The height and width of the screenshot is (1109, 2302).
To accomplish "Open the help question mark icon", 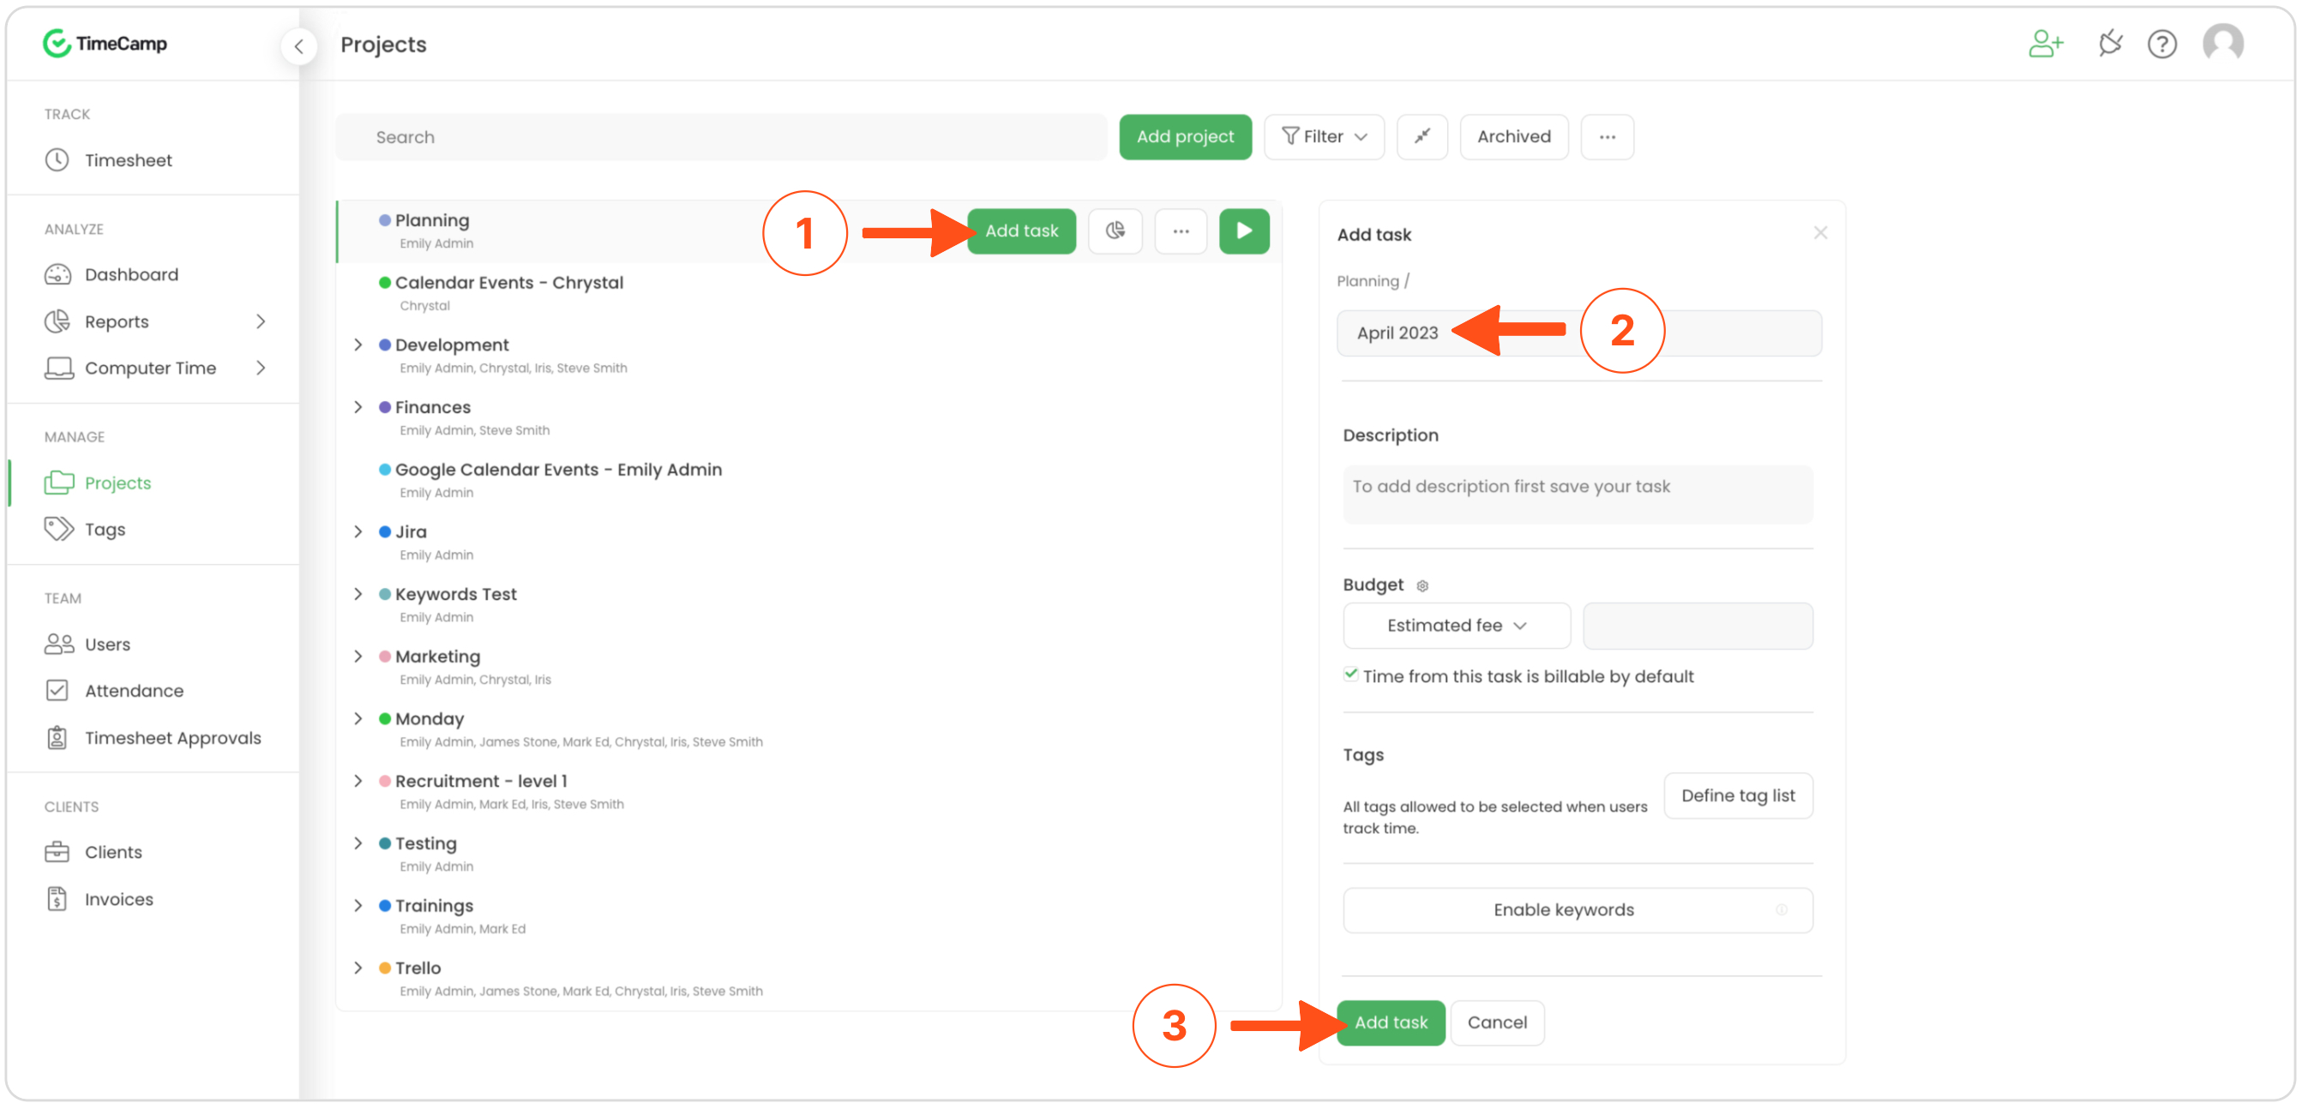I will coord(2161,44).
